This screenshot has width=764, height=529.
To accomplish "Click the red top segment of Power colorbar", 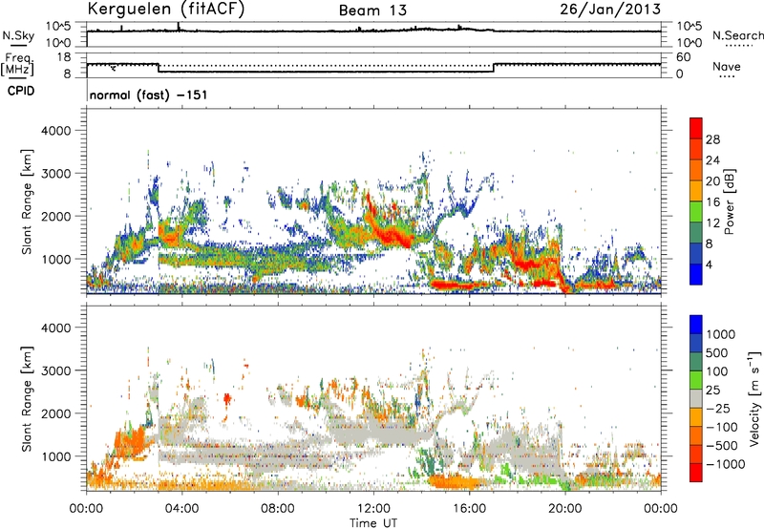I will (696, 128).
